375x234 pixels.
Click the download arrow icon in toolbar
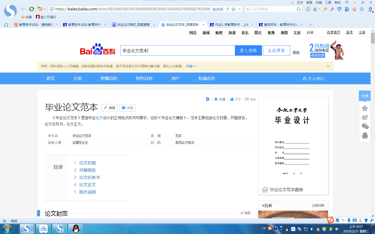point(370,9)
